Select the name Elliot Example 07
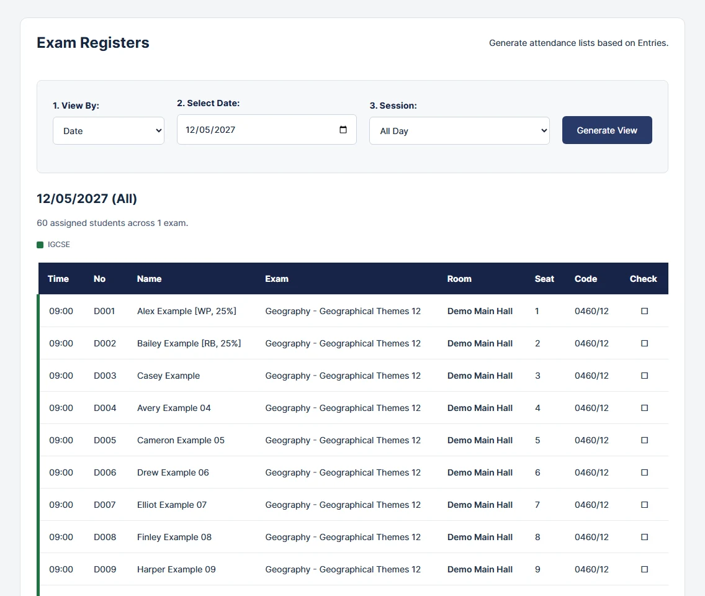This screenshot has height=596, width=705. pos(172,505)
